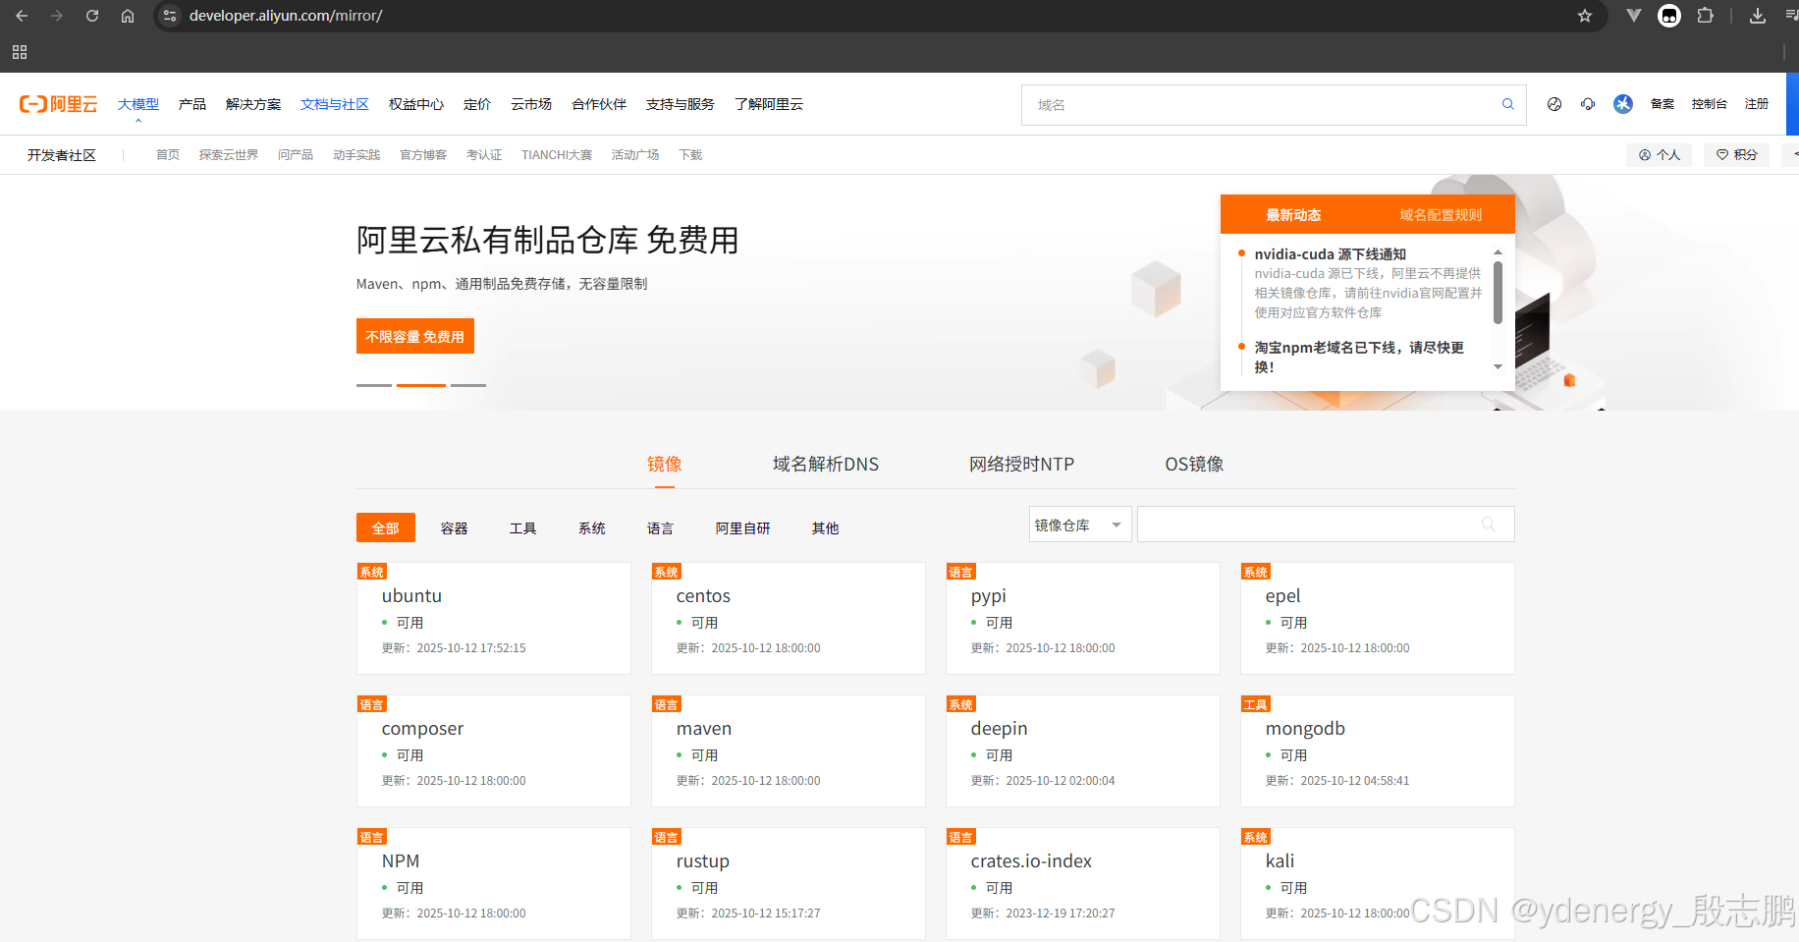Screen dimensions: 1799x942
Task: Open the centos mirror card
Action: click(789, 618)
